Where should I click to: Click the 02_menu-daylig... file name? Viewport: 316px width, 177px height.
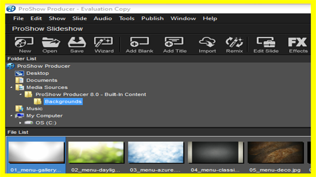96,170
